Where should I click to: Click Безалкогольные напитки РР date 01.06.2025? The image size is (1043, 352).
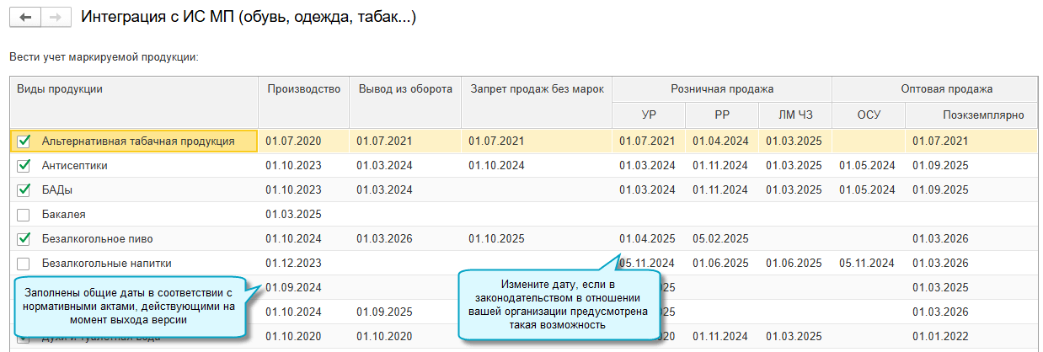[720, 264]
